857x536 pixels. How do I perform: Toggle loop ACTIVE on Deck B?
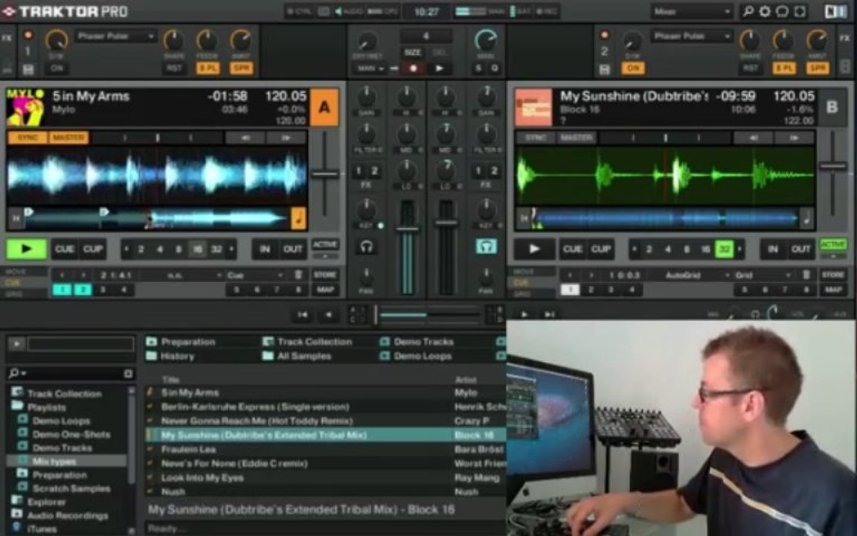[x=833, y=244]
